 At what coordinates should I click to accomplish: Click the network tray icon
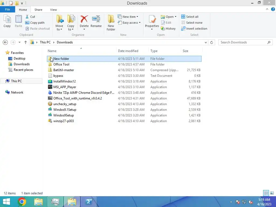pyautogui.click(x=244, y=202)
